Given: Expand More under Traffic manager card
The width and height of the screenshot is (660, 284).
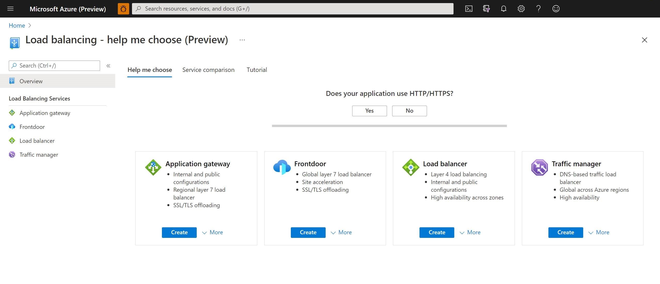Looking at the screenshot, I should tap(599, 232).
